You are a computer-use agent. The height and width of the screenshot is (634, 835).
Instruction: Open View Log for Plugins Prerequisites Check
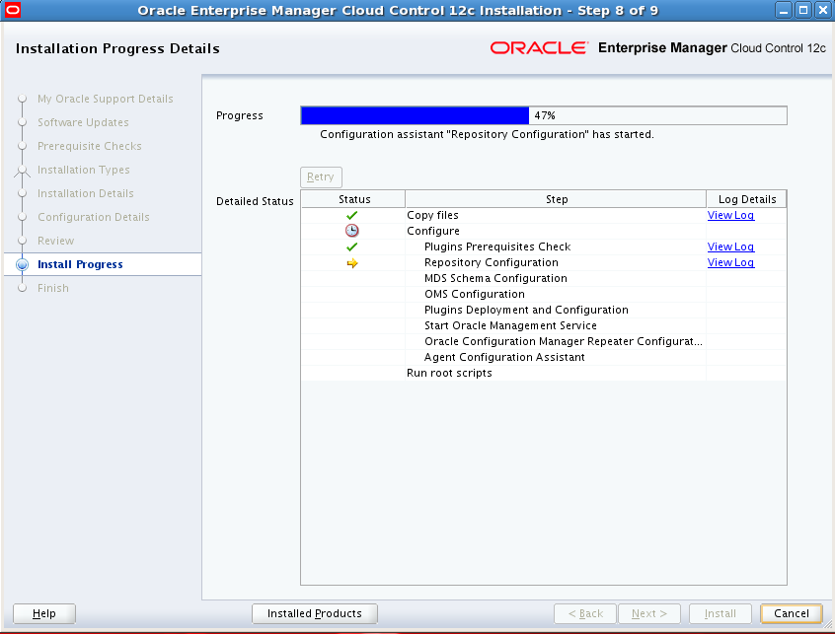click(730, 247)
